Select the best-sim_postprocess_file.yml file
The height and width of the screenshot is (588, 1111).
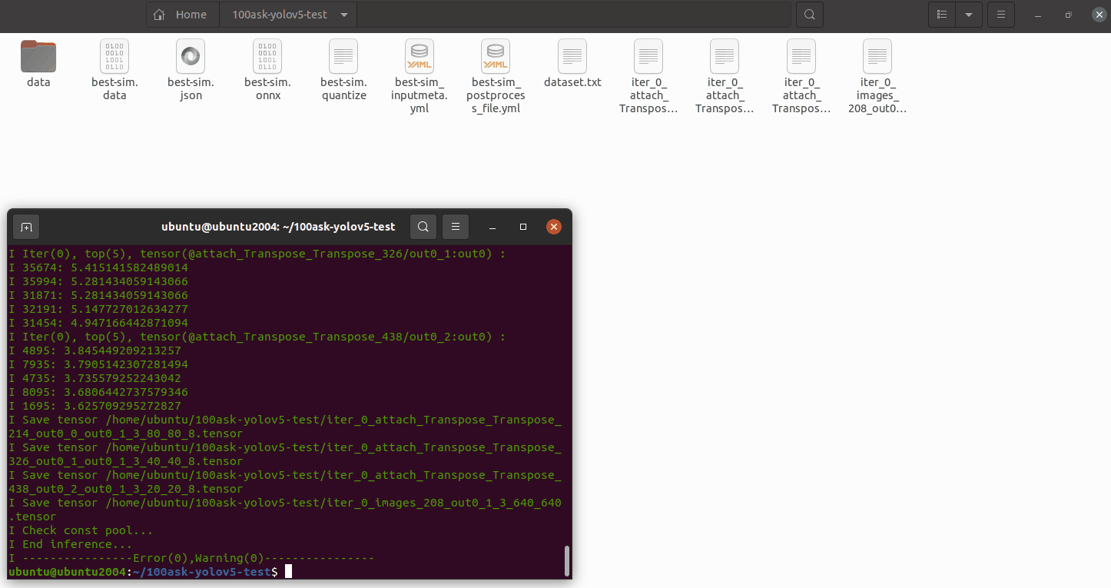(x=495, y=55)
